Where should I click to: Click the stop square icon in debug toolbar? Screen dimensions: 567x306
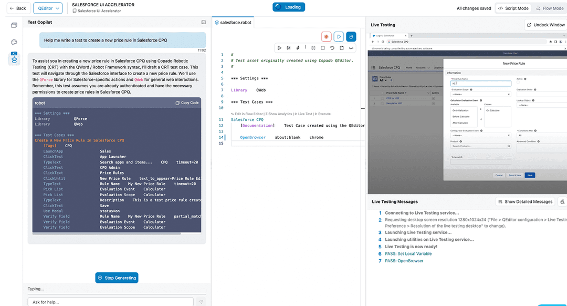point(323,48)
